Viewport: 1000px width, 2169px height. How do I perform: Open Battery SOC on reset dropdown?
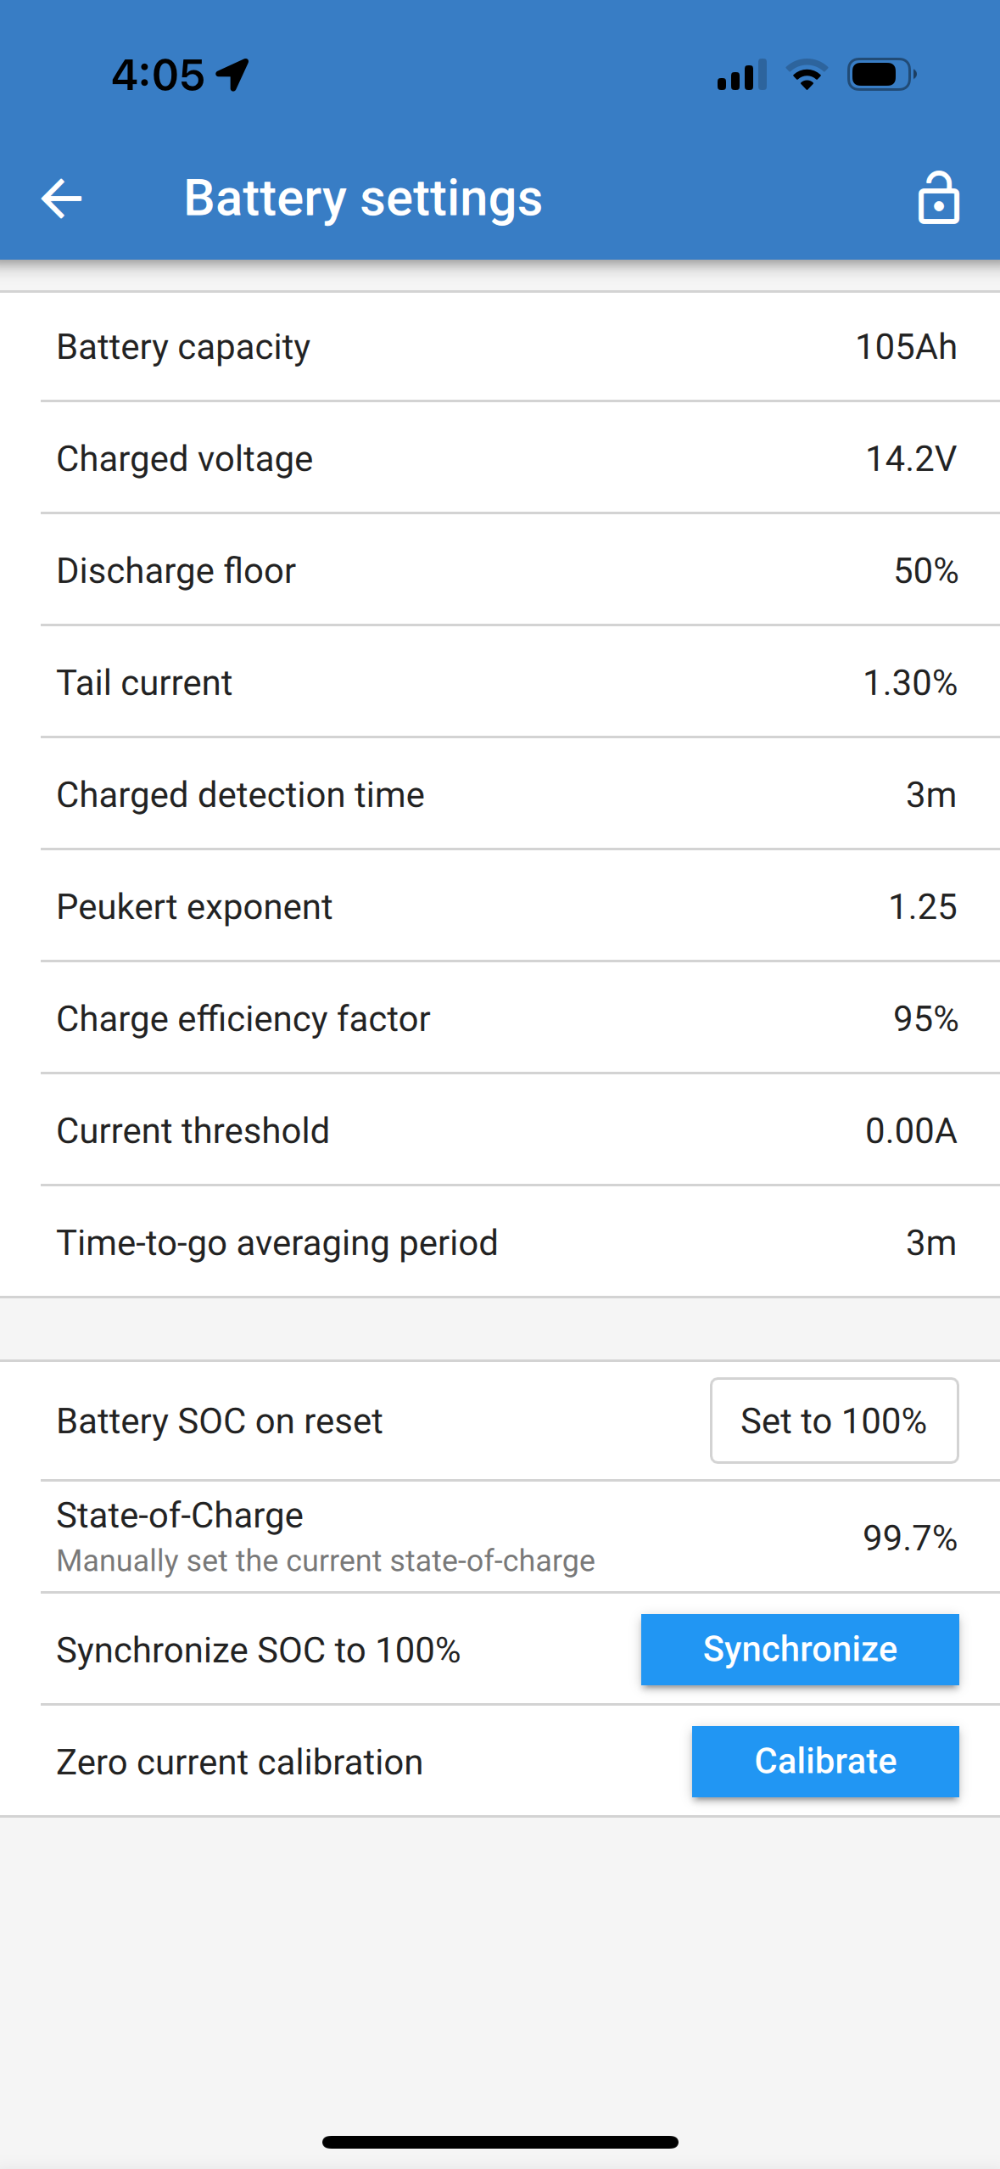click(x=834, y=1421)
